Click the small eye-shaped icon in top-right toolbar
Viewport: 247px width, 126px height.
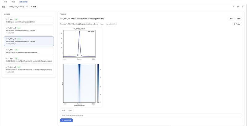[x=233, y=7]
